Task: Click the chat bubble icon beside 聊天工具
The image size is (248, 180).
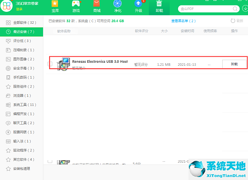Action: [8, 123]
